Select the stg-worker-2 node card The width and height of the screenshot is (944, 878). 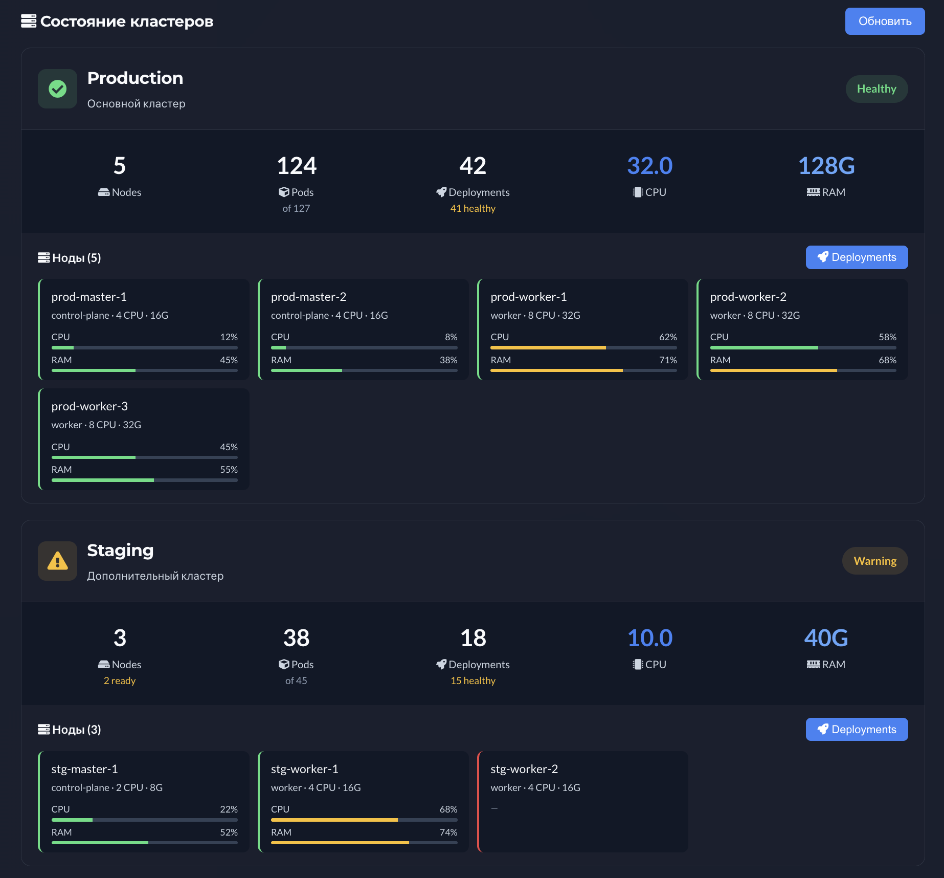pos(582,802)
